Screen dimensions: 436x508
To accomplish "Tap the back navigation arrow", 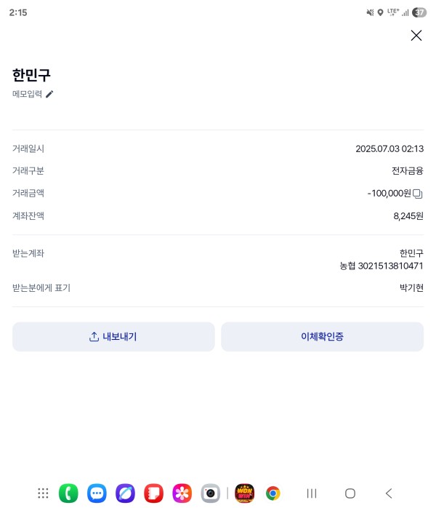I will click(389, 493).
